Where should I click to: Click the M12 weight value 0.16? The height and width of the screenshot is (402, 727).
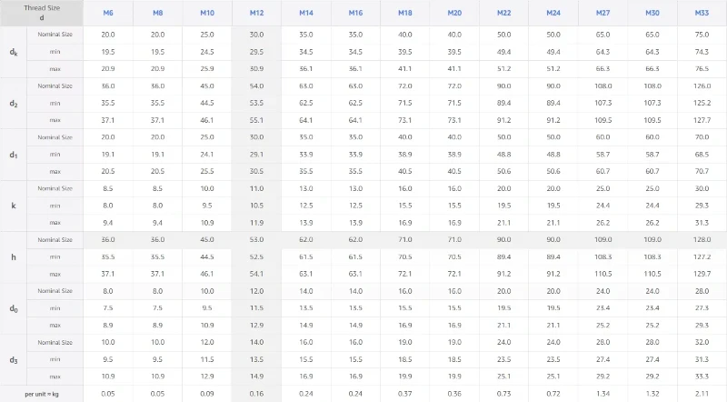tap(256, 394)
